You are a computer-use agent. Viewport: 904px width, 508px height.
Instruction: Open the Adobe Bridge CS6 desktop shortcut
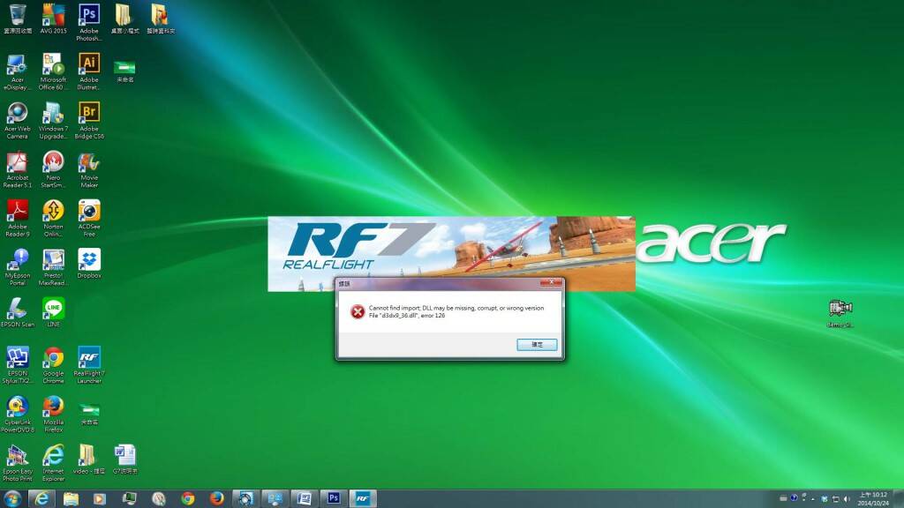pos(89,120)
